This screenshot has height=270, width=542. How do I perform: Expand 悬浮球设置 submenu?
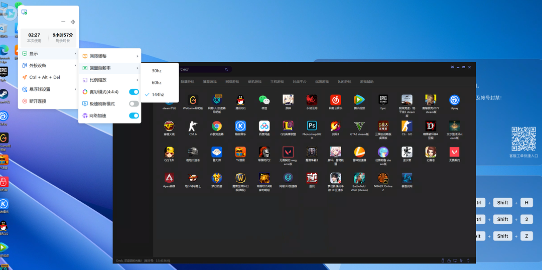[48, 89]
